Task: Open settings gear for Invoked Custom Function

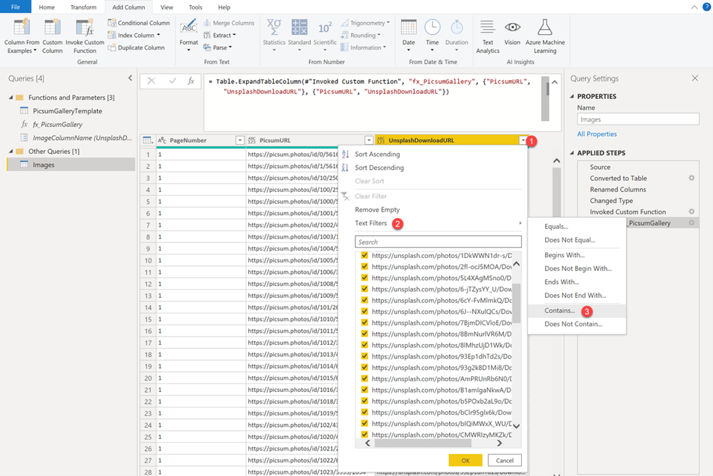Action: 692,212
